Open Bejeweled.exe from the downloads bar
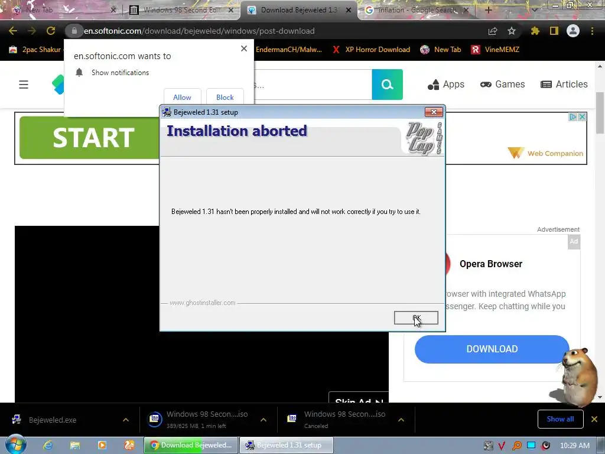Image resolution: width=605 pixels, height=454 pixels. click(x=53, y=420)
